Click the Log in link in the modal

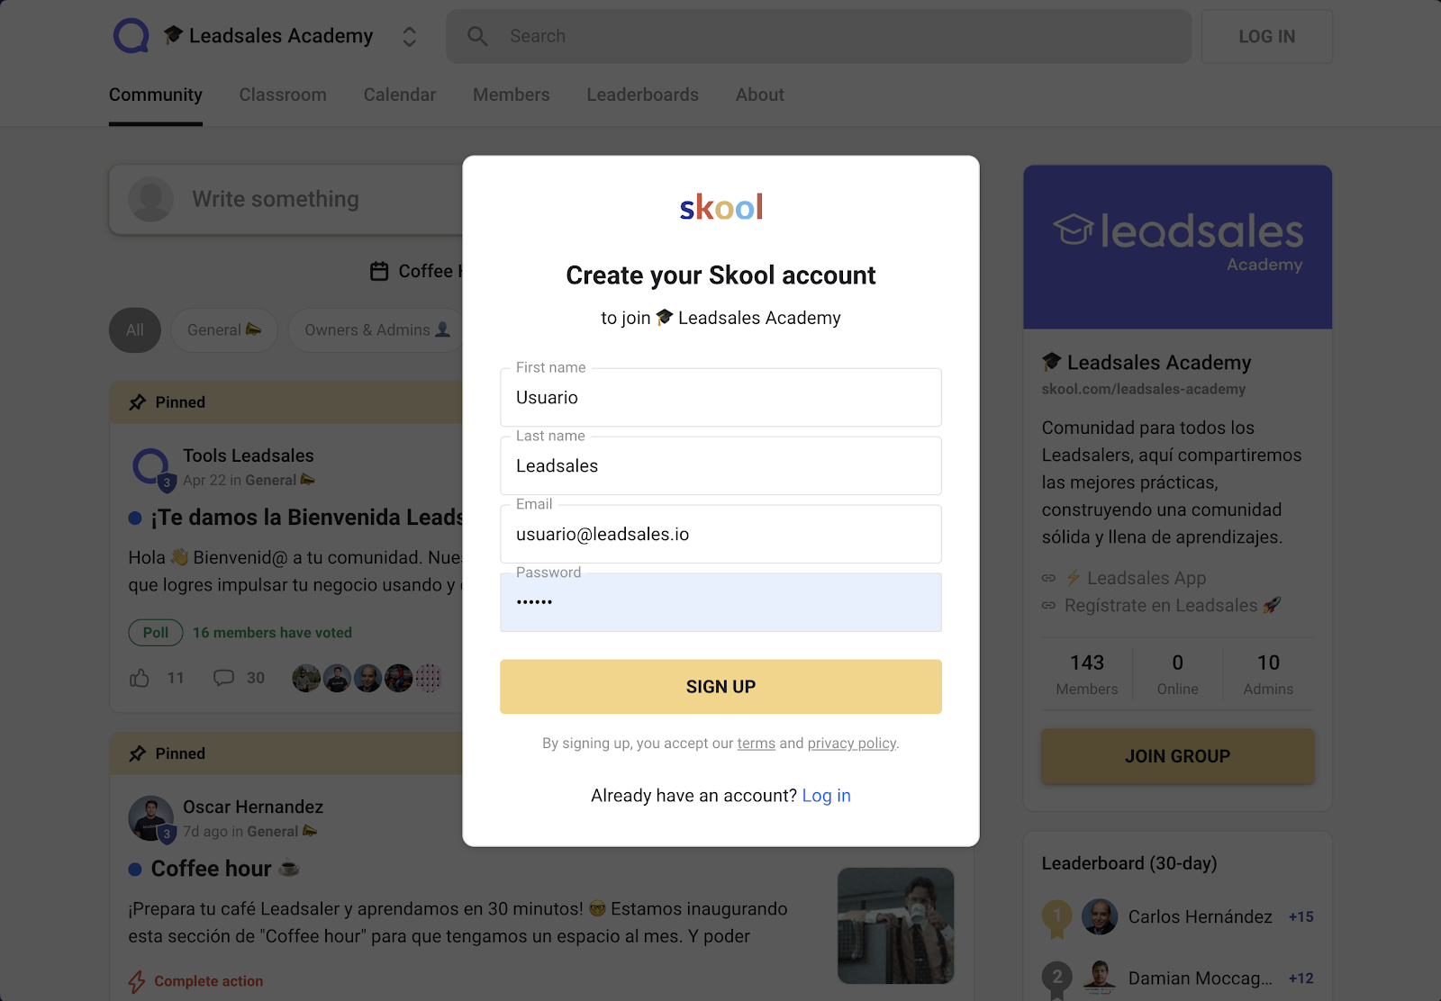826,796
